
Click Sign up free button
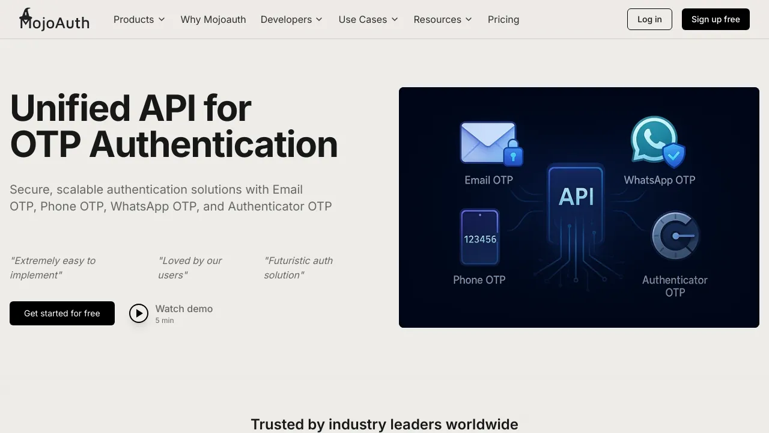pyautogui.click(x=716, y=19)
